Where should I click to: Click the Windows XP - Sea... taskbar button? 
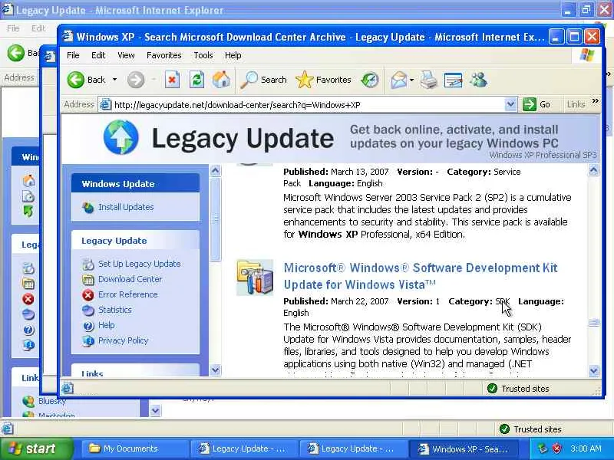click(x=464, y=449)
